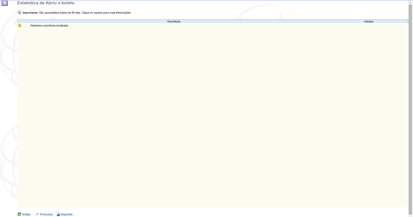Image resolution: width=413 pixels, height=217 pixels.
Task: Click the 'Estatística de Abriu o boleto' title
Action: (46, 3)
